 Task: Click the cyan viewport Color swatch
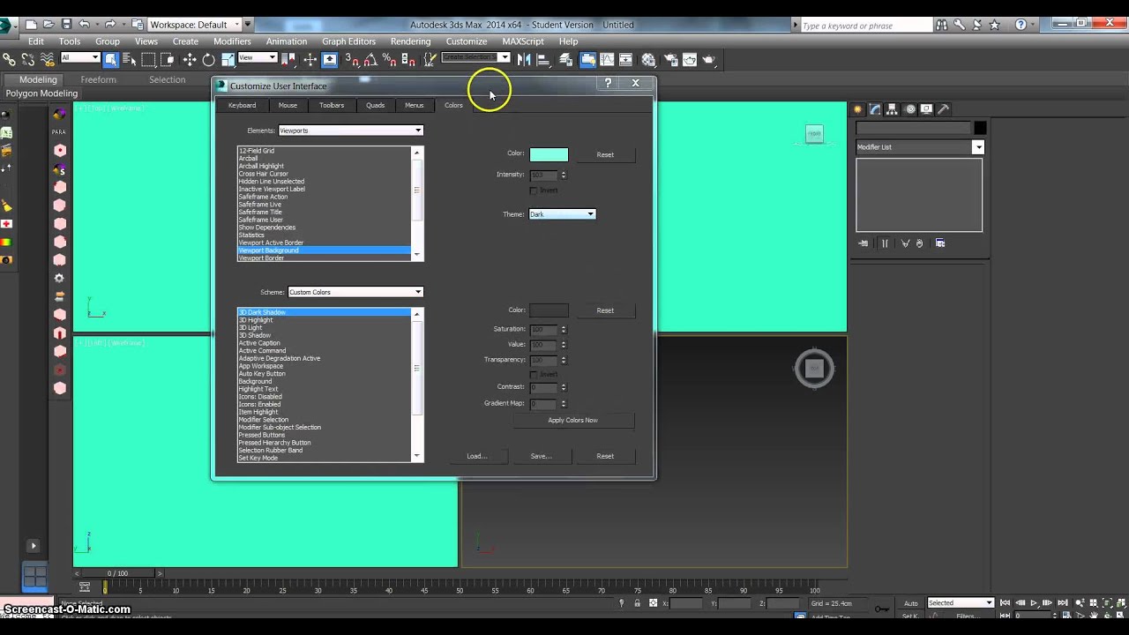click(x=549, y=155)
